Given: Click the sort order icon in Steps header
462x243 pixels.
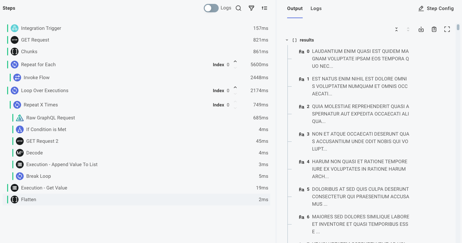Looking at the screenshot, I should 264,8.
